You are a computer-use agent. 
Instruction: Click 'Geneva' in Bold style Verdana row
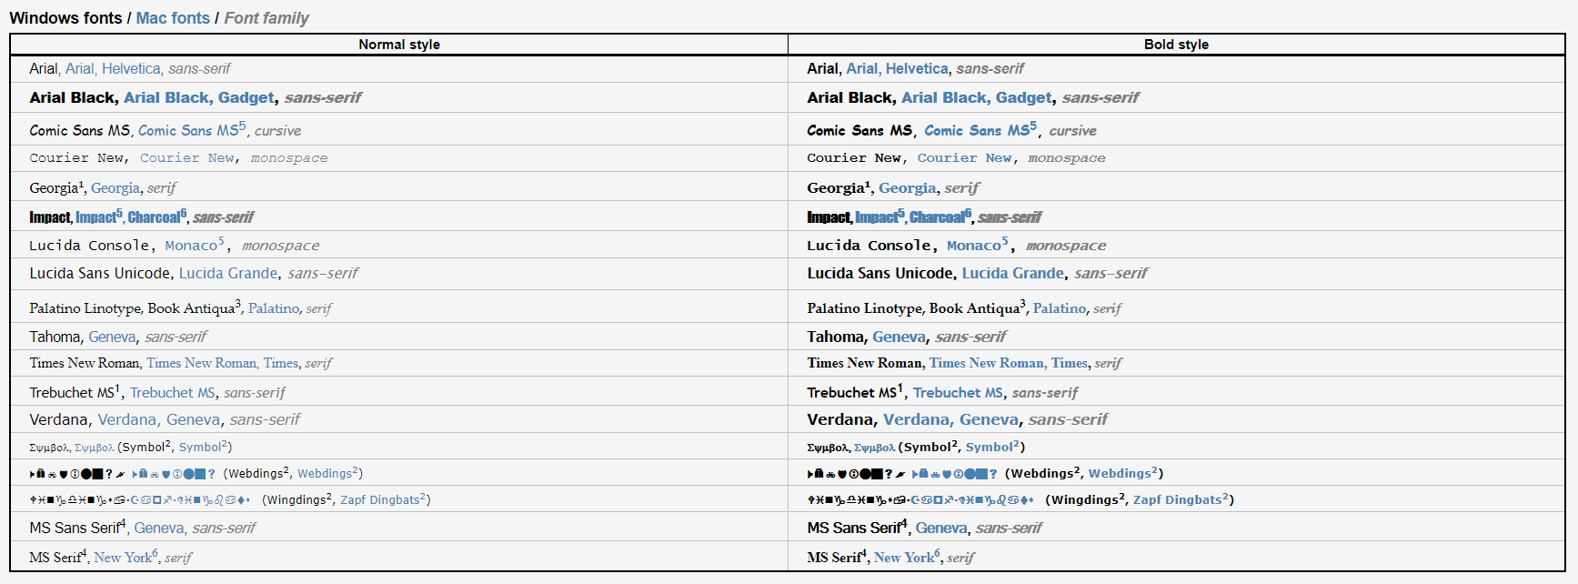pos(989,419)
